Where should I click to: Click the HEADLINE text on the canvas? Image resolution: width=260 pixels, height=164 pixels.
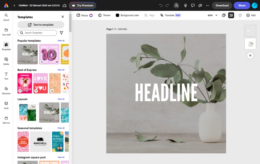coord(166,92)
